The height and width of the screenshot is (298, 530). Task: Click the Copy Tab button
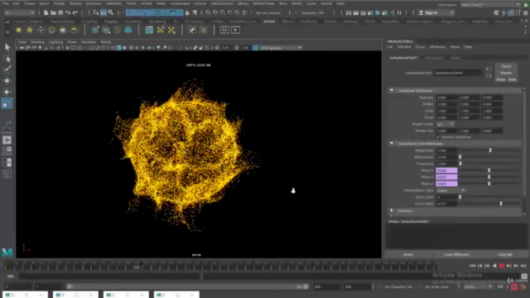click(x=505, y=254)
